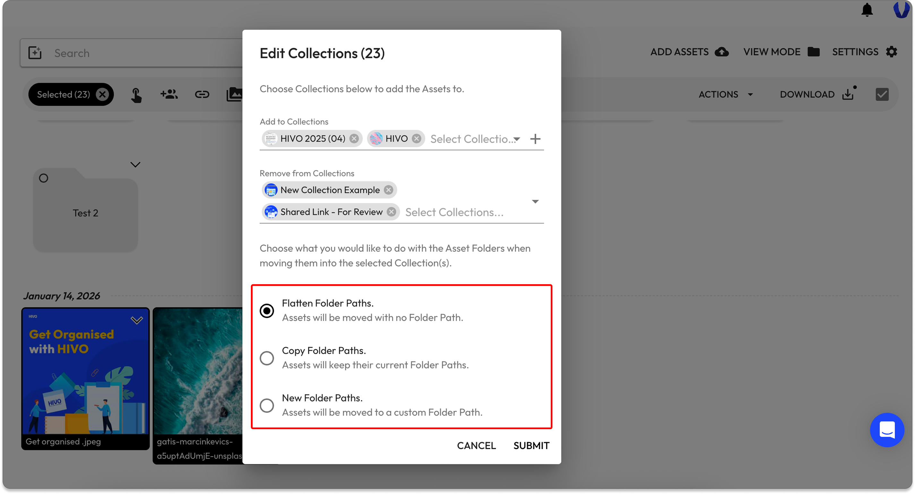Screen dimensions: 915x494
Task: Select Copy Folder Paths option
Action: (x=267, y=358)
